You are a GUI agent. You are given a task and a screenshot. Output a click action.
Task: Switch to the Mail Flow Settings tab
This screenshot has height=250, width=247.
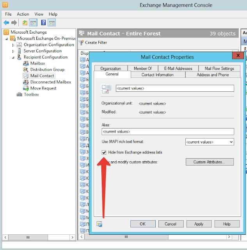pos(219,68)
